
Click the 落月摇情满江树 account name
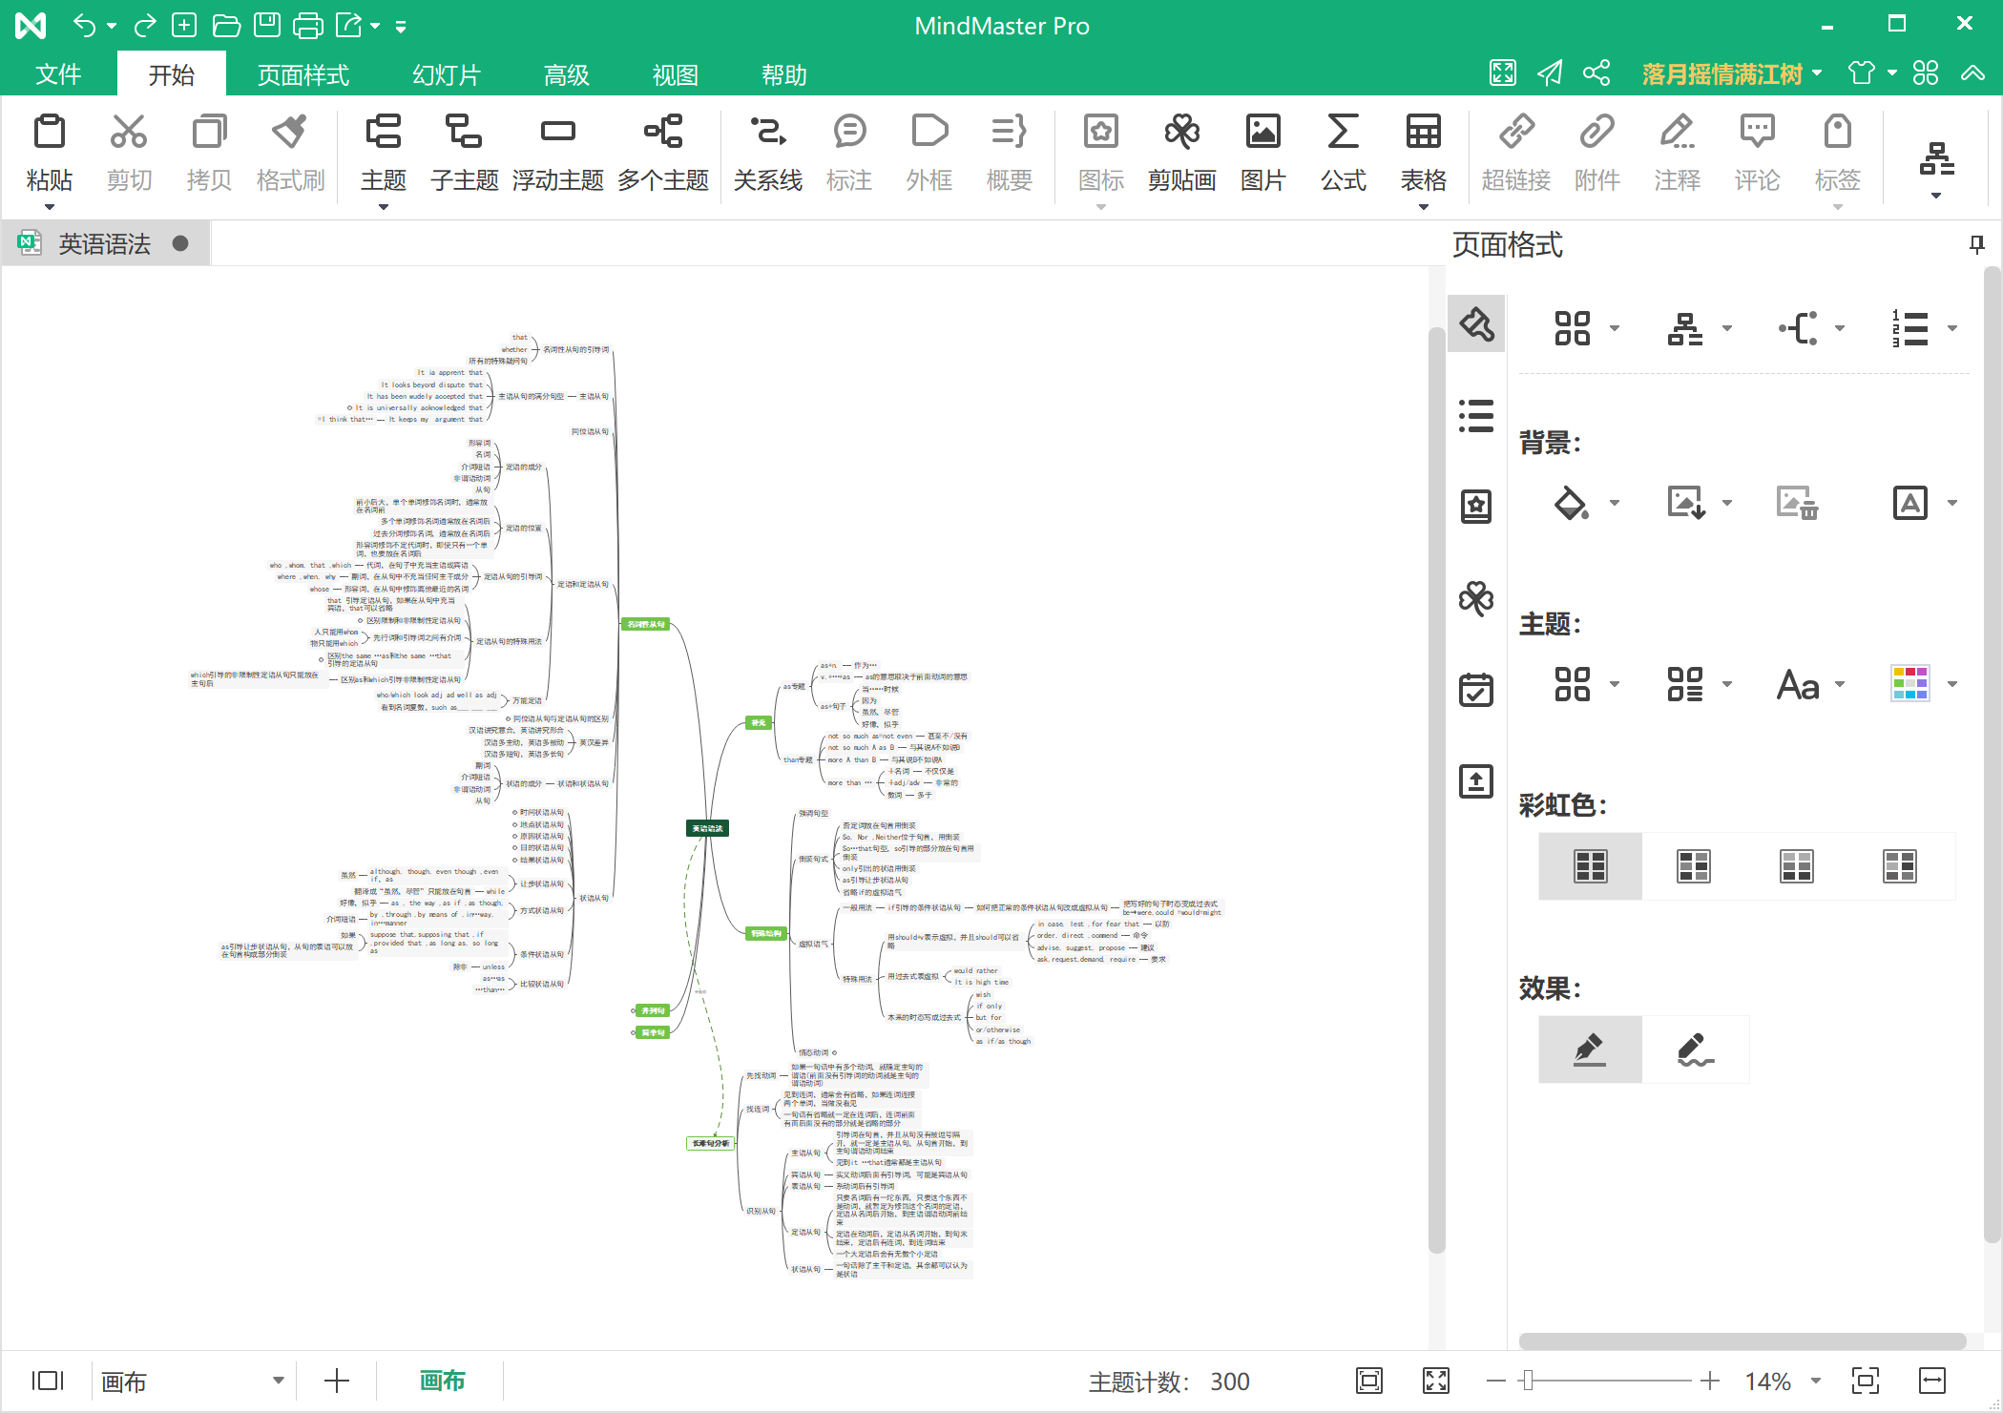1721,73
